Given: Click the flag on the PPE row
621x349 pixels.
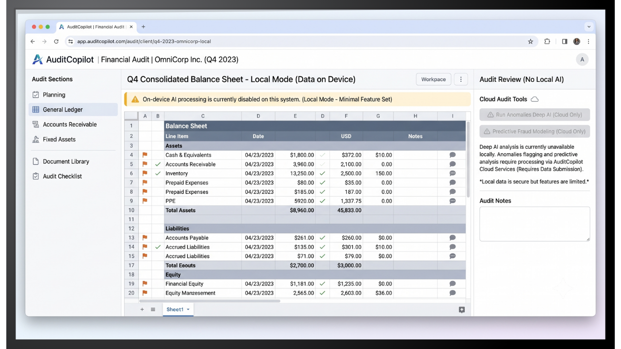Looking at the screenshot, I should (x=145, y=201).
